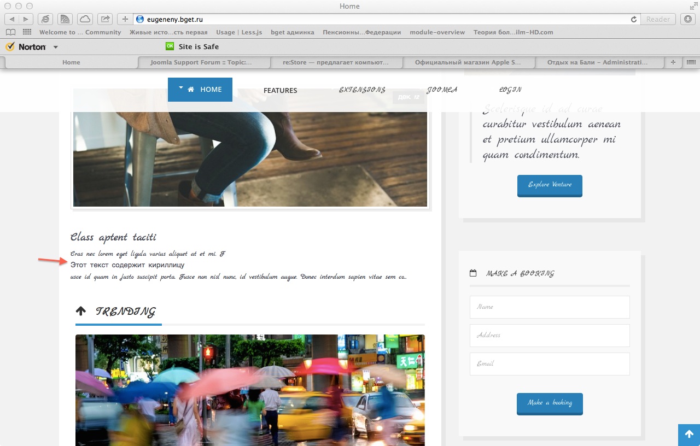This screenshot has width=700, height=446.
Task: Click the fullscreen arrows in the title bar
Action: point(693,6)
